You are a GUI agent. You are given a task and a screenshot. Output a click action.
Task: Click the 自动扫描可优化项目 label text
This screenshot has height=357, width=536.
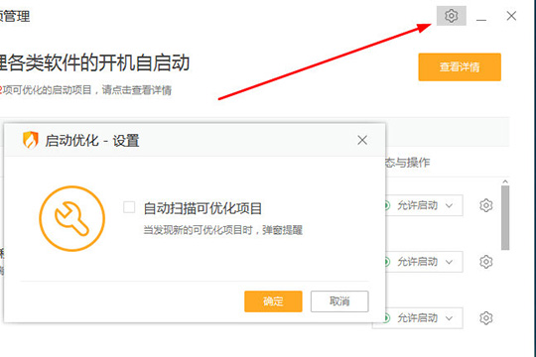(202, 208)
